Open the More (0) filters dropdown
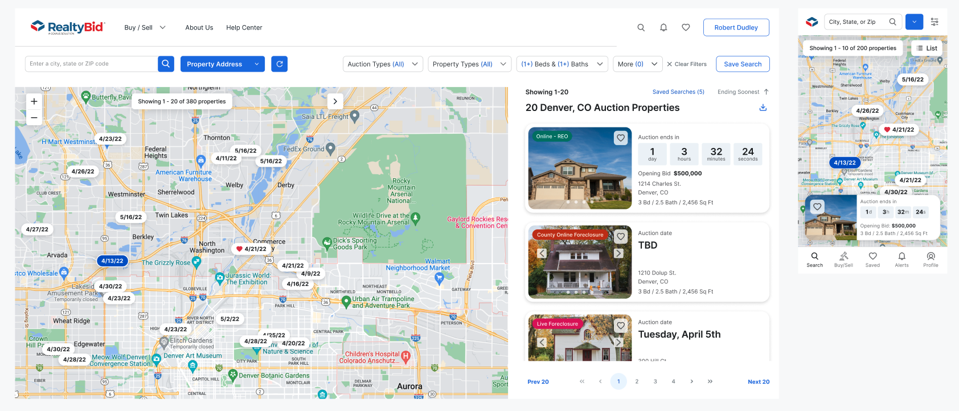This screenshot has width=959, height=411. [638, 64]
